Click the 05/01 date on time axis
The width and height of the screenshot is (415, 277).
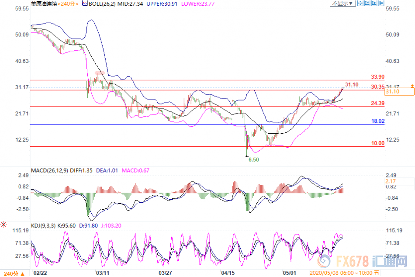(290, 273)
